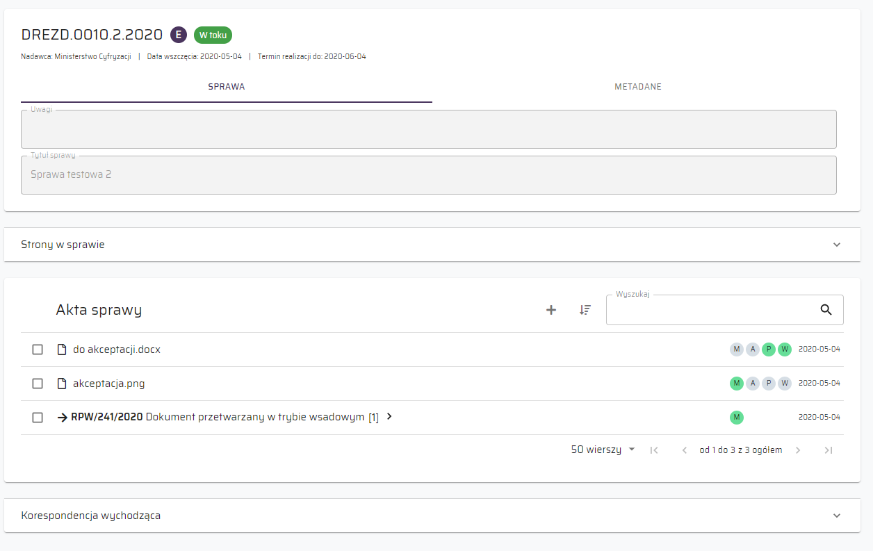Click the purple E badge beside case number

(179, 35)
